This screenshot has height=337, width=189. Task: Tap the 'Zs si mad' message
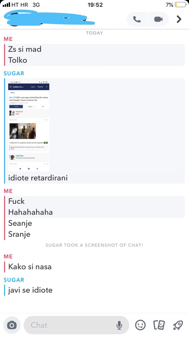(x=25, y=49)
